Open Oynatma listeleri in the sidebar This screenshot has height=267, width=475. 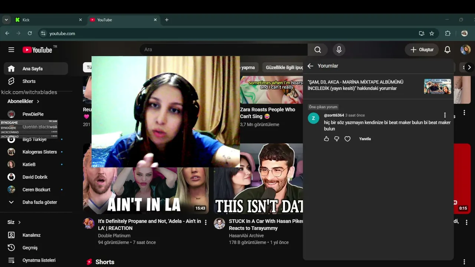click(36, 260)
